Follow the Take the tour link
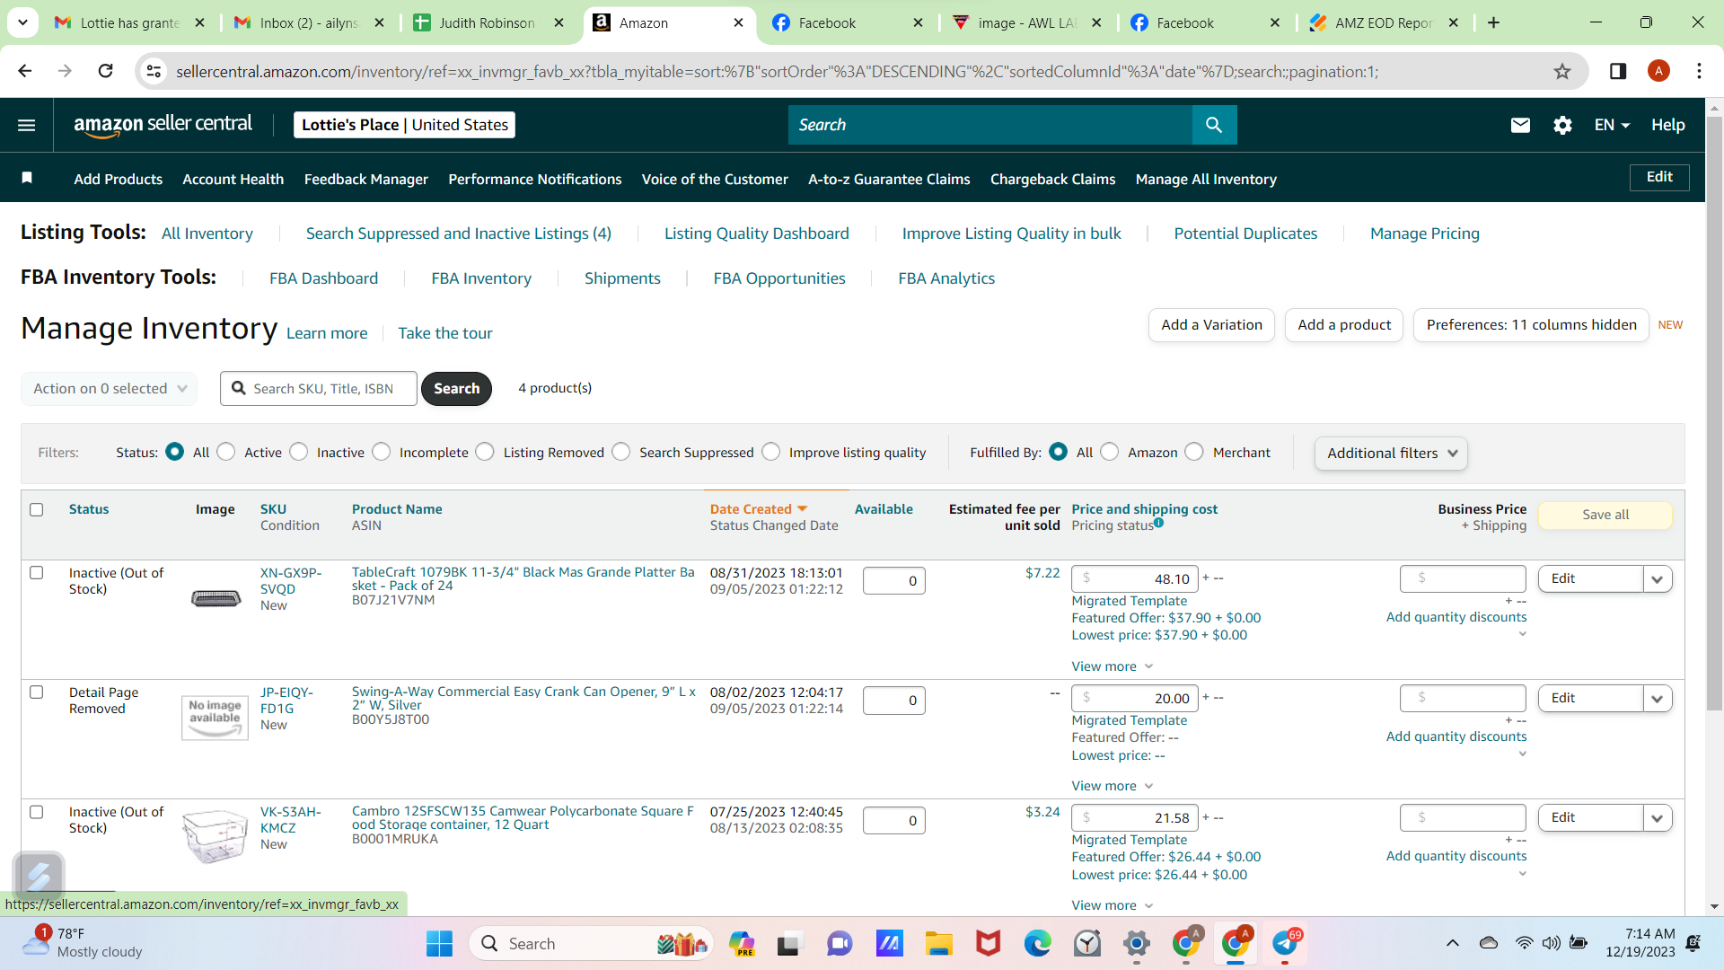The width and height of the screenshot is (1724, 970). tap(445, 333)
